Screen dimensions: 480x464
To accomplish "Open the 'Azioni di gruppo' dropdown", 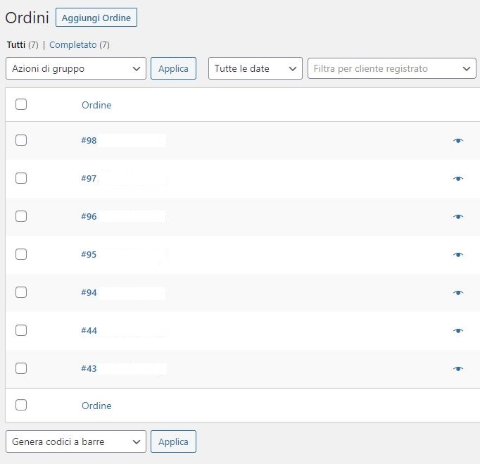I will coord(76,68).
